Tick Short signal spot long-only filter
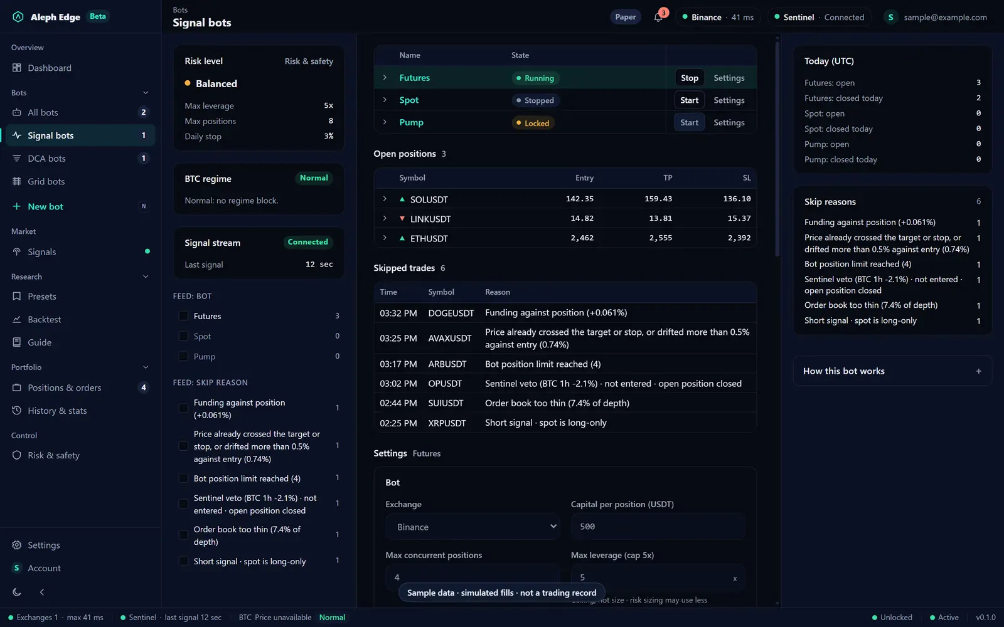 183,561
